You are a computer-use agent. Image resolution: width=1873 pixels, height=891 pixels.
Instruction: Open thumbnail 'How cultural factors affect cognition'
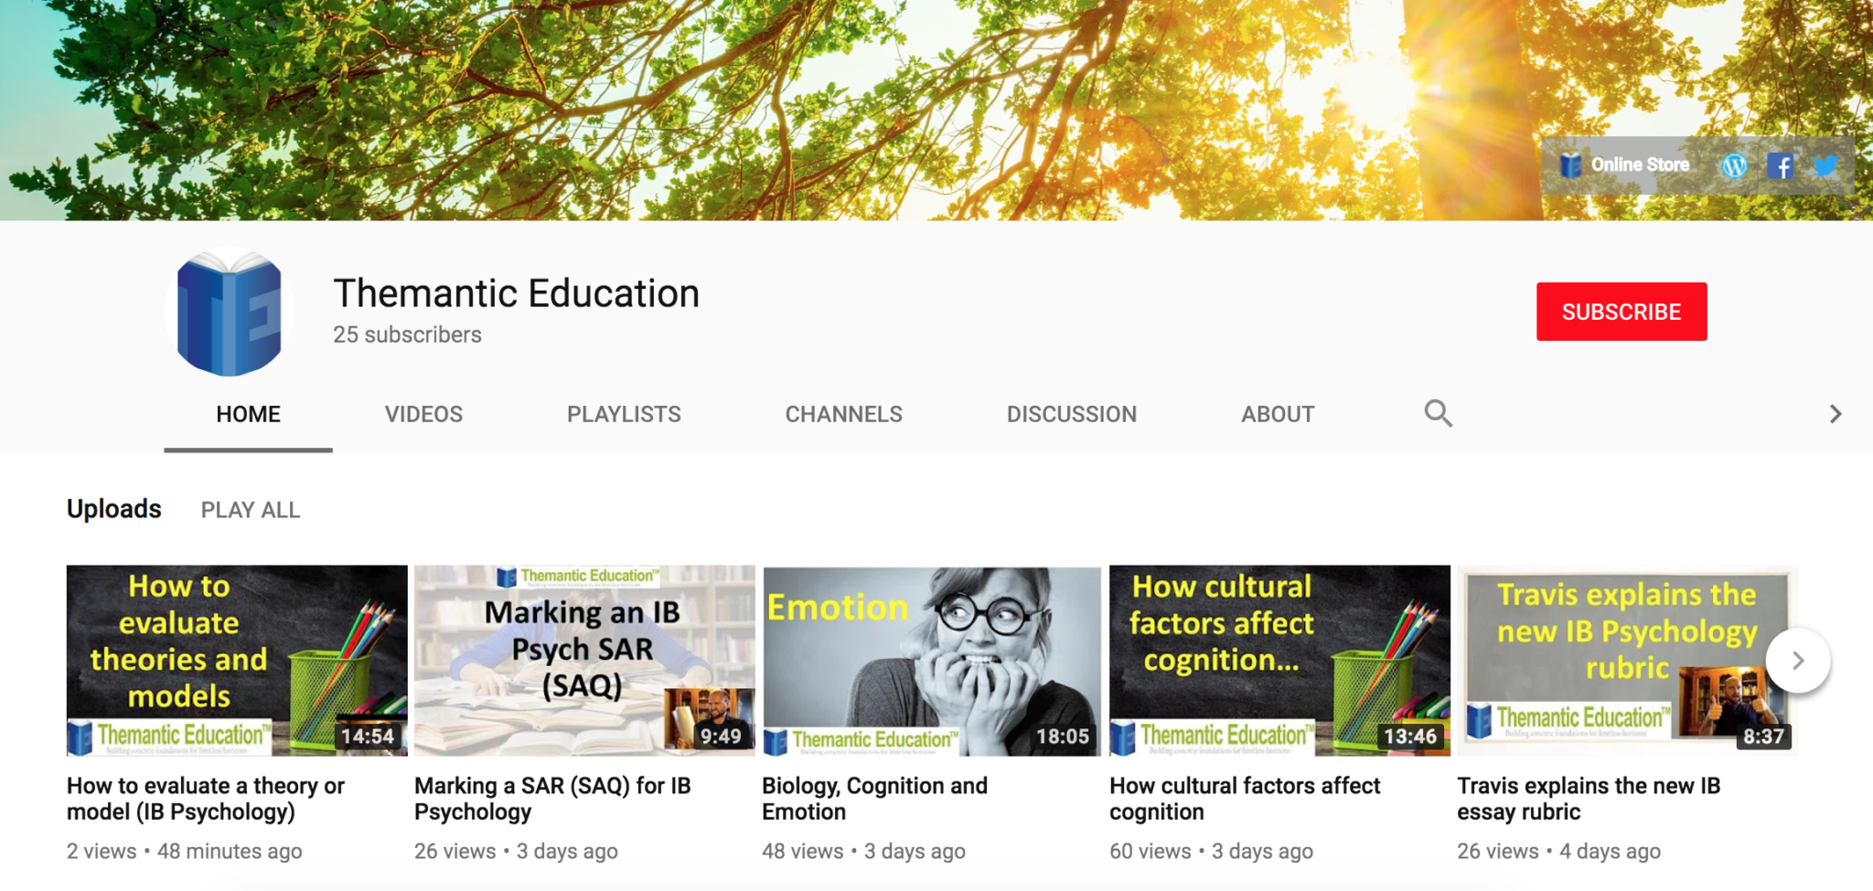pyautogui.click(x=1279, y=661)
